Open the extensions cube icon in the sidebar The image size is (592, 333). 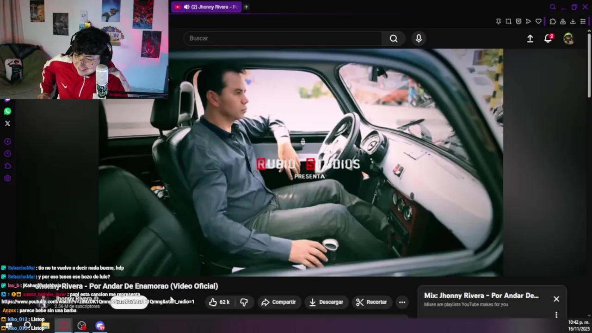click(7, 166)
